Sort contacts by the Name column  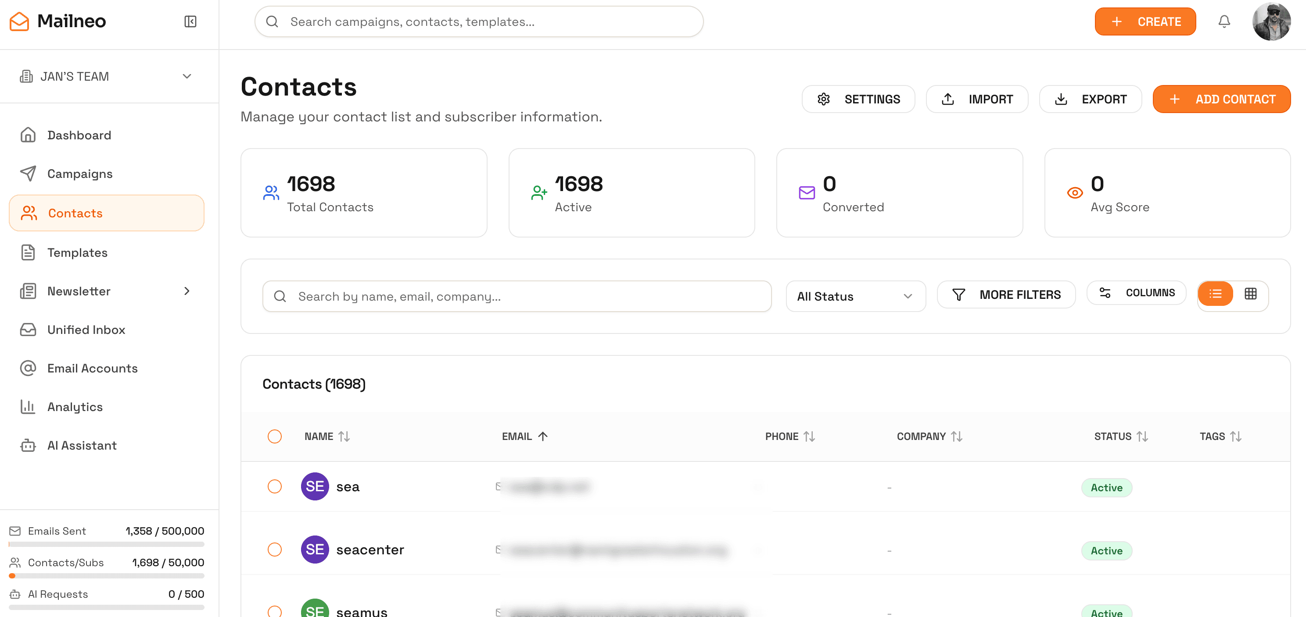(x=327, y=436)
